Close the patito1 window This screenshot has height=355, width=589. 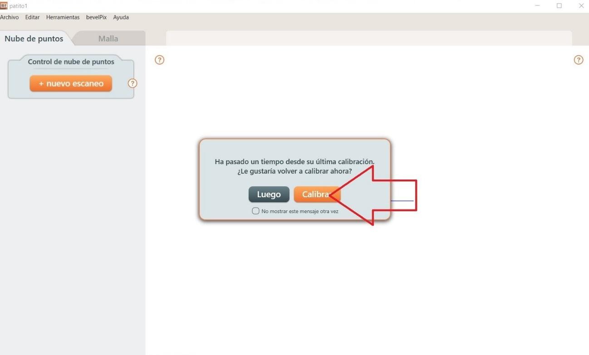pyautogui.click(x=581, y=6)
